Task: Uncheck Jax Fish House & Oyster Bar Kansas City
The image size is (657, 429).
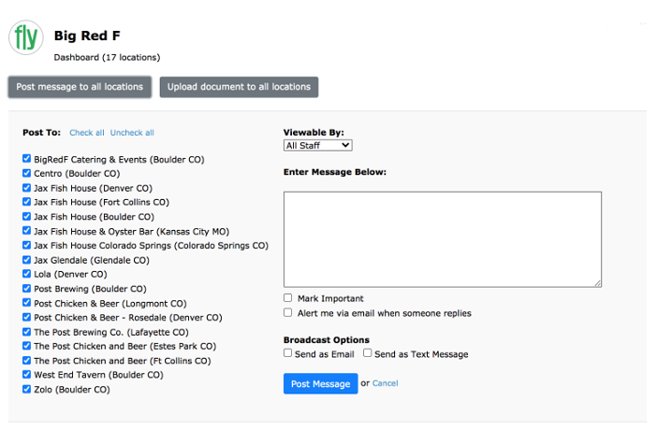Action: tap(27, 231)
